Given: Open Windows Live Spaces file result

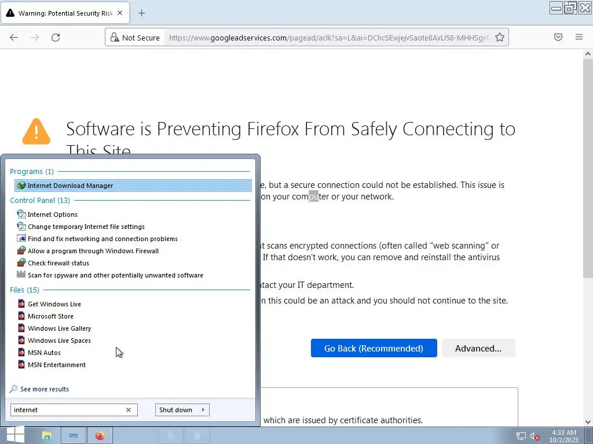Looking at the screenshot, I should click(59, 340).
